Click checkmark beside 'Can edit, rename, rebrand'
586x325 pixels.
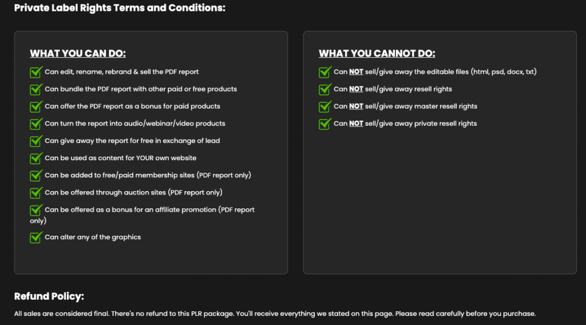pos(36,72)
